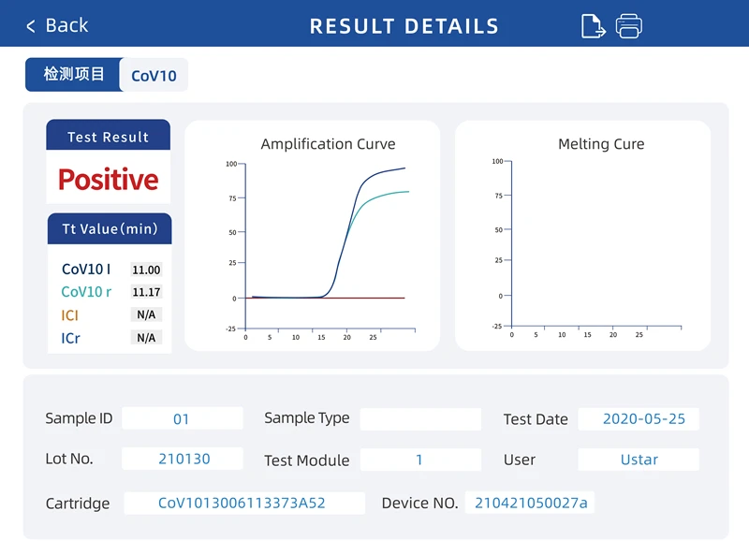Click the Tt Value(min) header
The width and height of the screenshot is (749, 555).
110,228
